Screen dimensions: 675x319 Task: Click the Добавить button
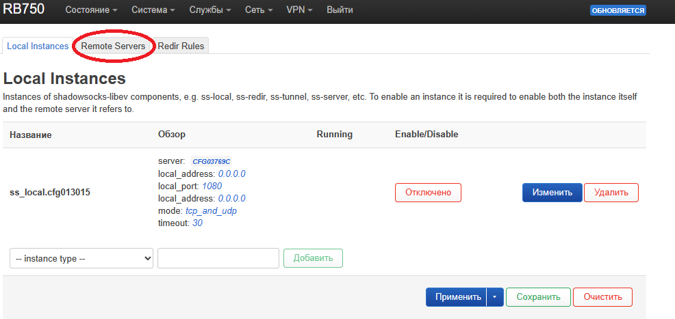tap(313, 258)
